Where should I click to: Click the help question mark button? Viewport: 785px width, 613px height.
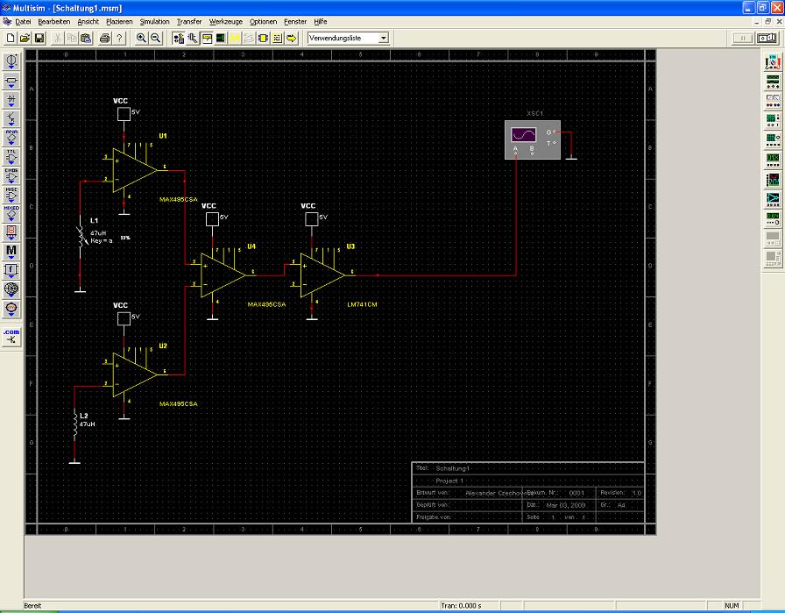coord(119,39)
